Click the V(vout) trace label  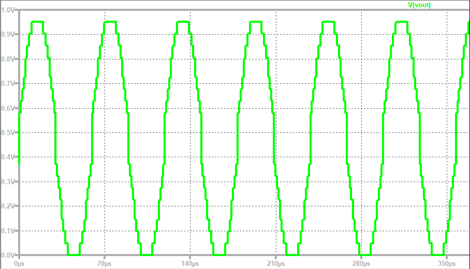coord(419,5)
